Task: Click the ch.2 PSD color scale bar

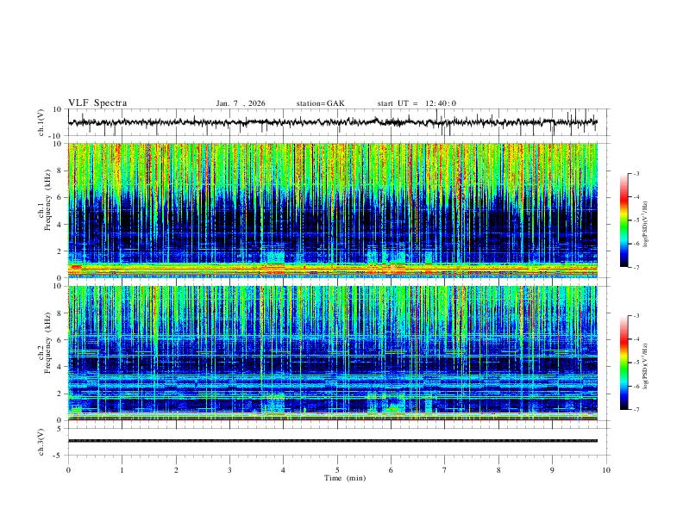Action: (x=624, y=363)
